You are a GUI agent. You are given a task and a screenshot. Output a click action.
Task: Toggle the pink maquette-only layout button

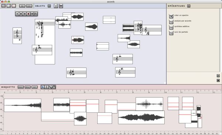pyautogui.click(x=14, y=6)
